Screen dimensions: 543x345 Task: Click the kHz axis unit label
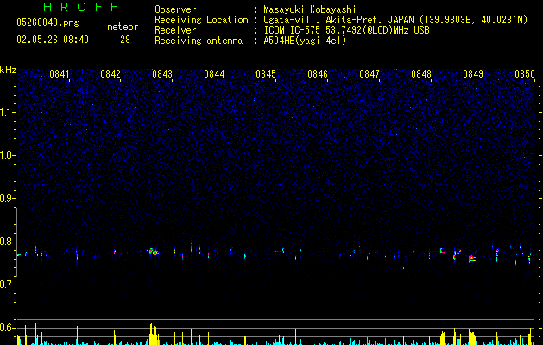(8, 70)
